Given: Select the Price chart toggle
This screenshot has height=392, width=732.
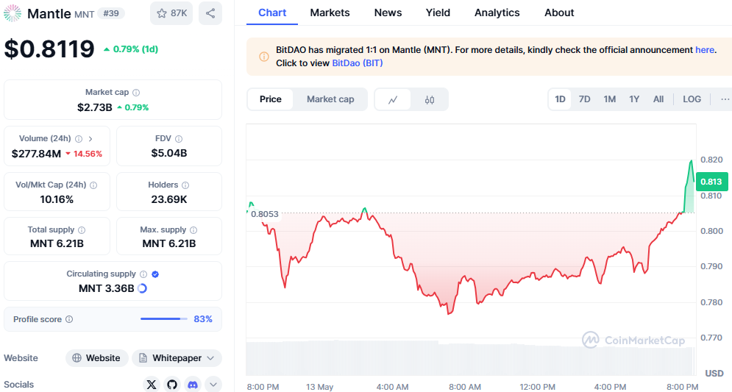Looking at the screenshot, I should [x=271, y=99].
